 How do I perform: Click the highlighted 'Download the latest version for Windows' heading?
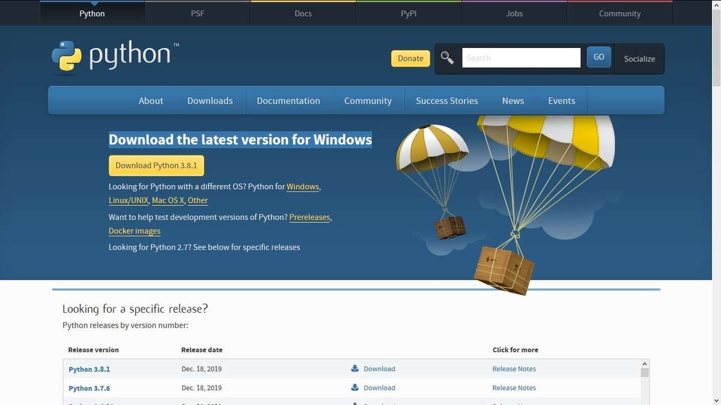point(240,140)
